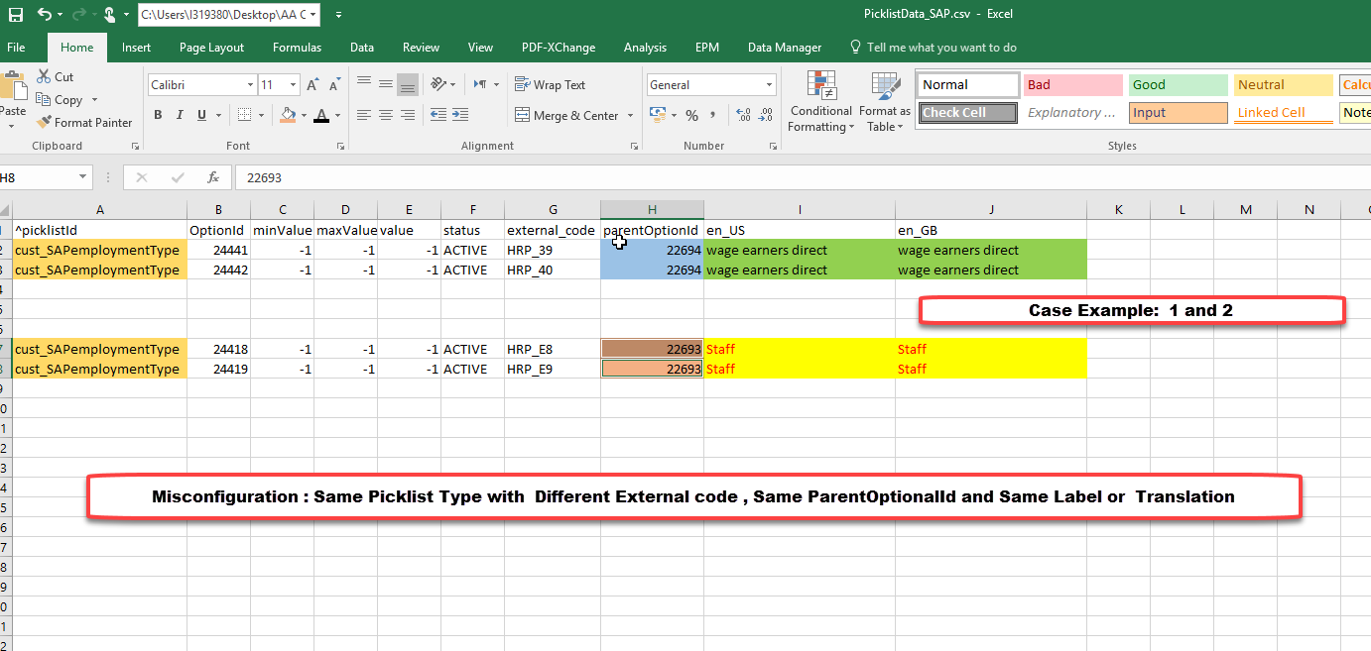Click the Save icon in the quick access toolbar
Screen dimensions: 1371x651
coord(16,15)
